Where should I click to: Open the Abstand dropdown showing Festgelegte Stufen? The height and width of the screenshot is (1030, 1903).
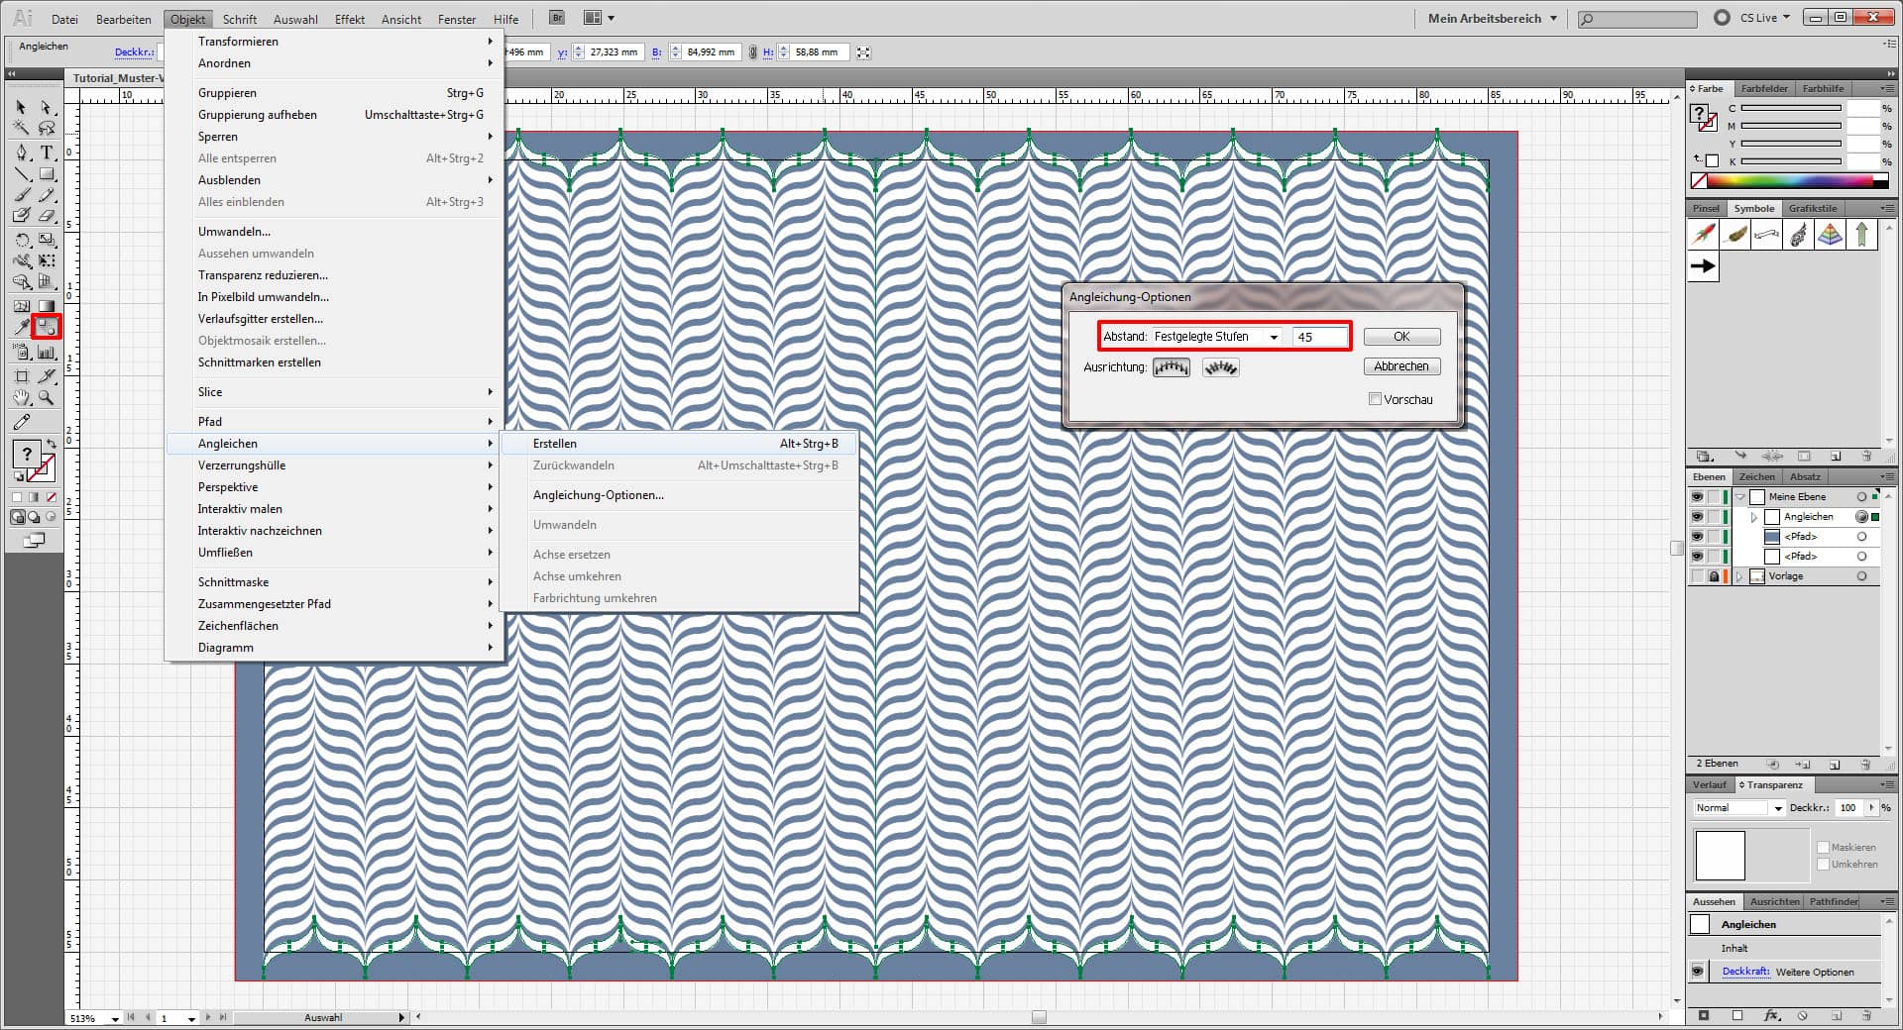(1276, 337)
